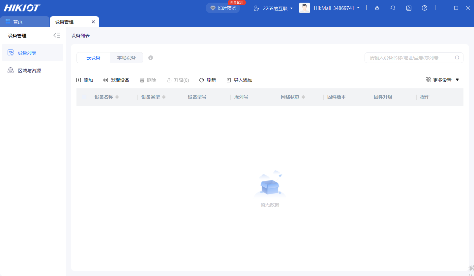Open the 更多设置 dropdown
This screenshot has height=276, width=474.
point(442,80)
